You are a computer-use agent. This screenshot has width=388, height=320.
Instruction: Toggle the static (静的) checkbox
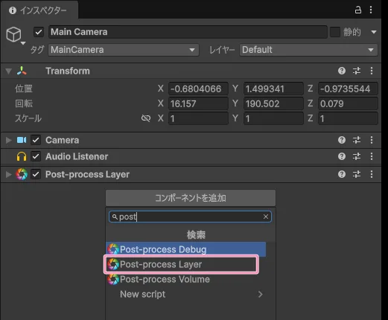coord(335,32)
